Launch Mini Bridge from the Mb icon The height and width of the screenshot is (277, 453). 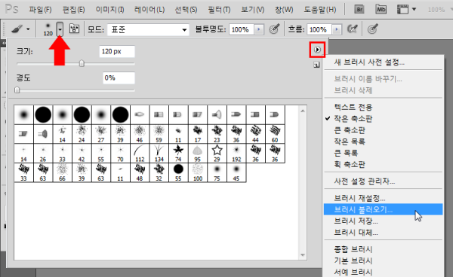click(x=381, y=10)
